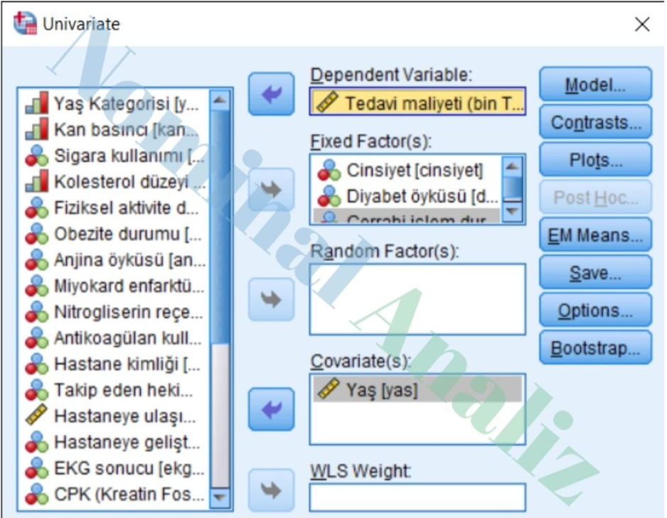Open the Plots dialog

pyautogui.click(x=596, y=160)
